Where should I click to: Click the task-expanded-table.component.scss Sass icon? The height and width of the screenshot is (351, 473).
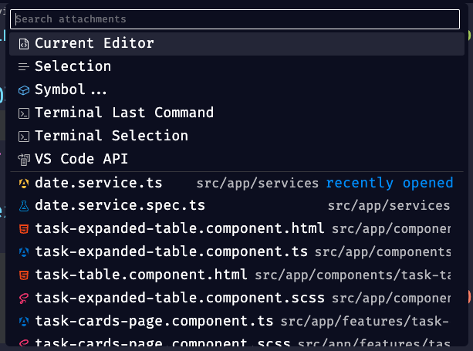pos(24,297)
